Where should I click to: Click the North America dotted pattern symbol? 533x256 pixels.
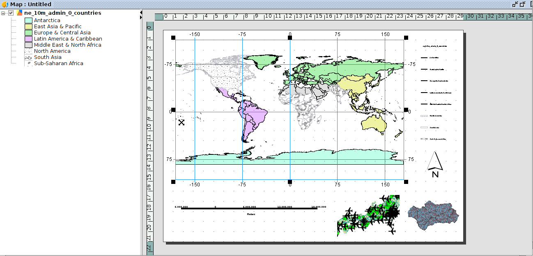click(x=28, y=51)
